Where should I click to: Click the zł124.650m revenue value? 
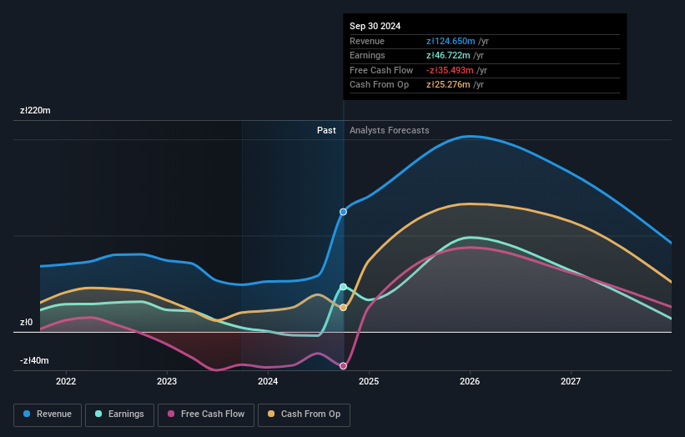pyautogui.click(x=451, y=41)
